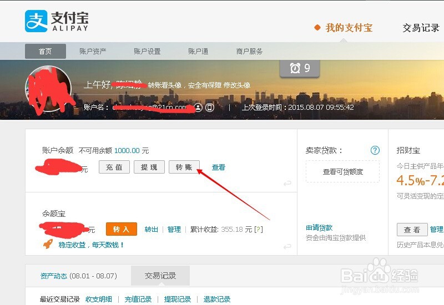Click the return arrow icon in 余额宝 panel

click(287, 246)
